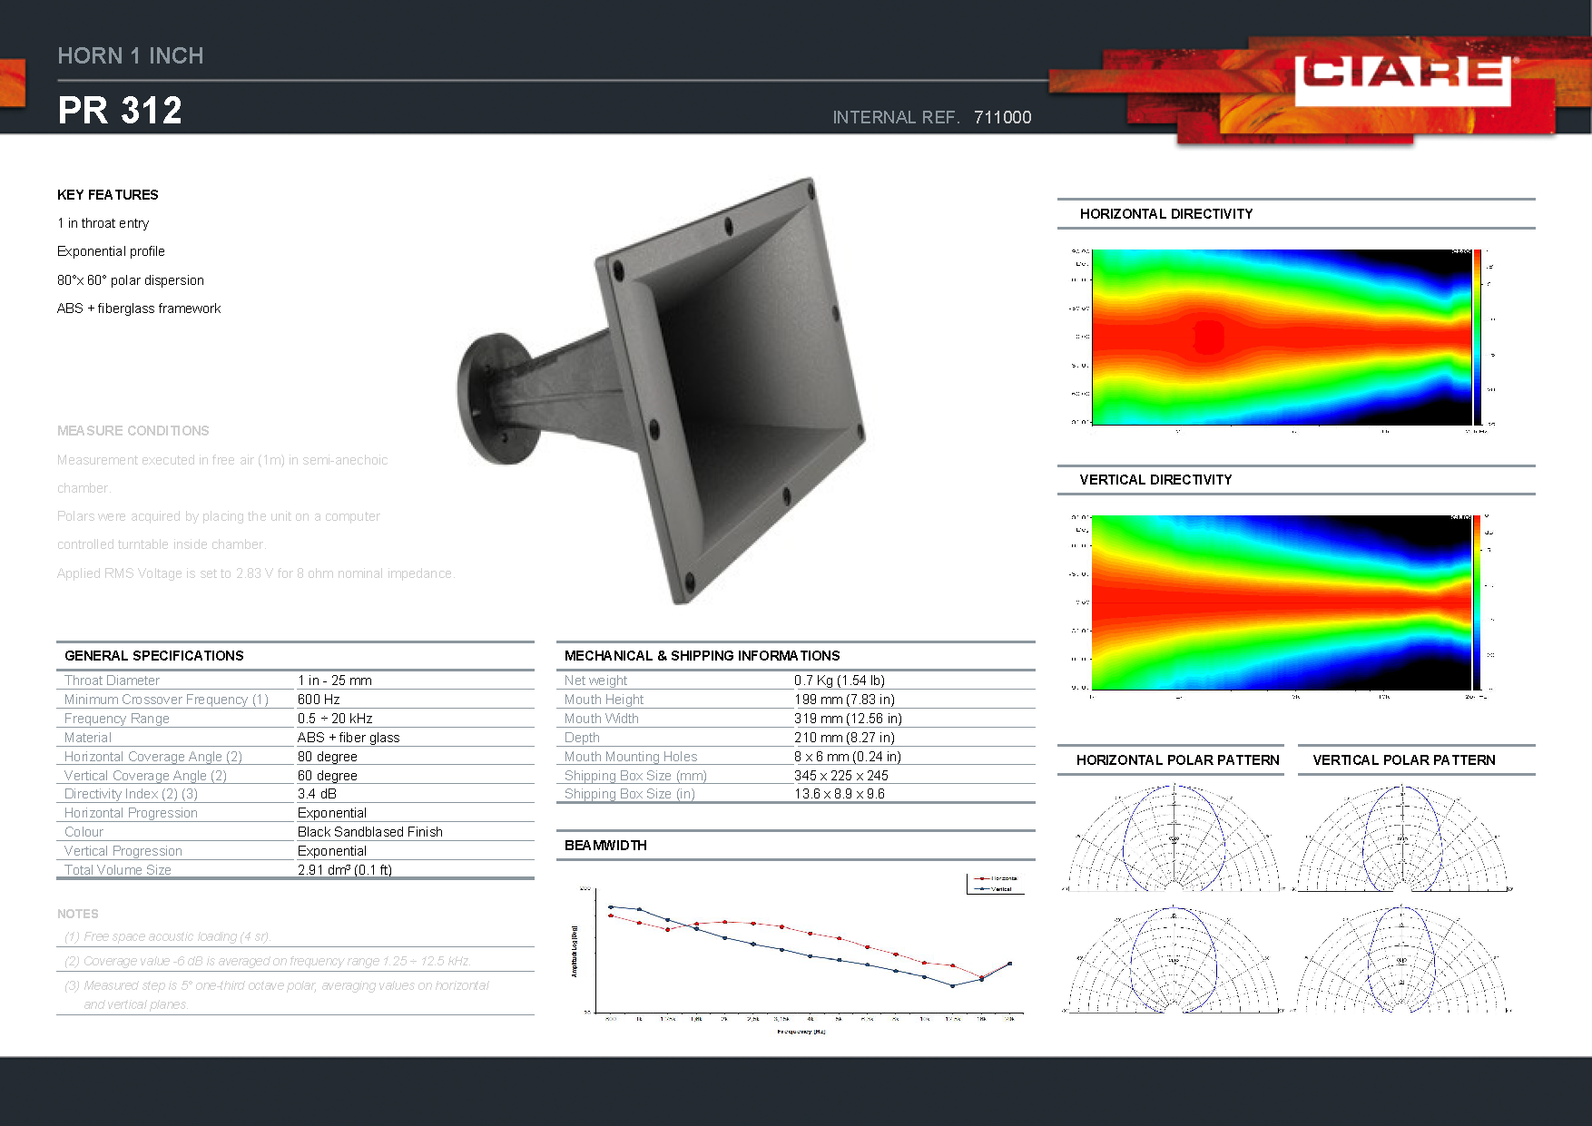Click the 'Mouth Mounting Holes' row label

[x=631, y=757]
